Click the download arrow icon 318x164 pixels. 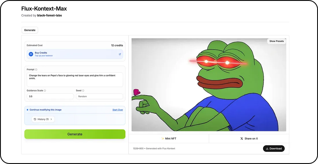pyautogui.click(x=267, y=149)
